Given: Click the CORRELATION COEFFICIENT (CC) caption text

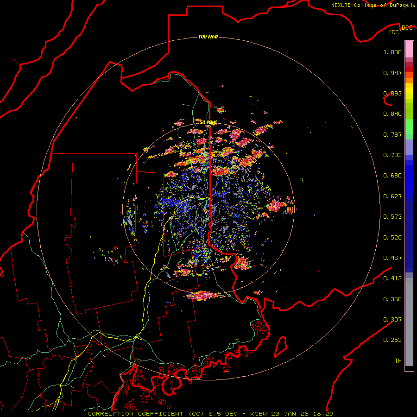Looking at the screenshot, I should (146, 414).
